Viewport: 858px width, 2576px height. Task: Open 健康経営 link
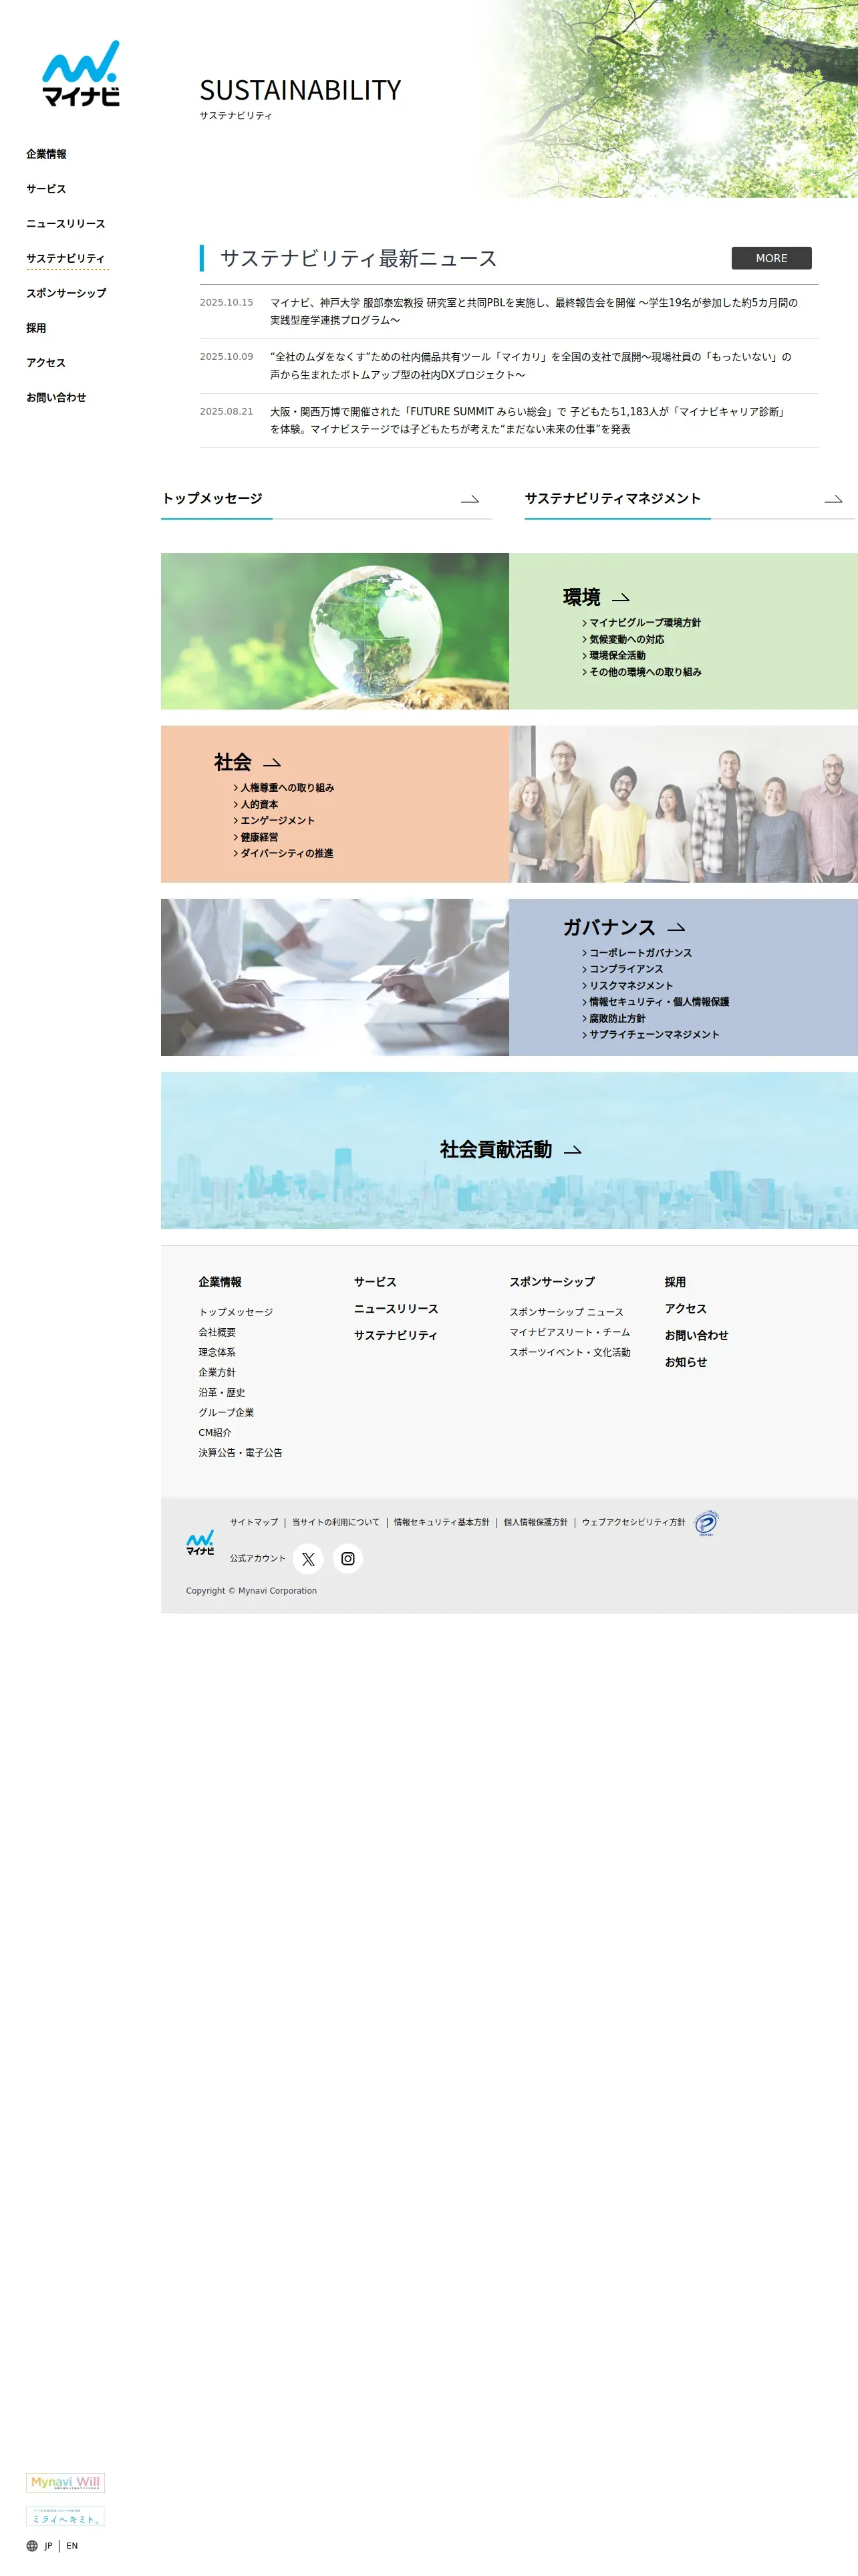pos(259,838)
